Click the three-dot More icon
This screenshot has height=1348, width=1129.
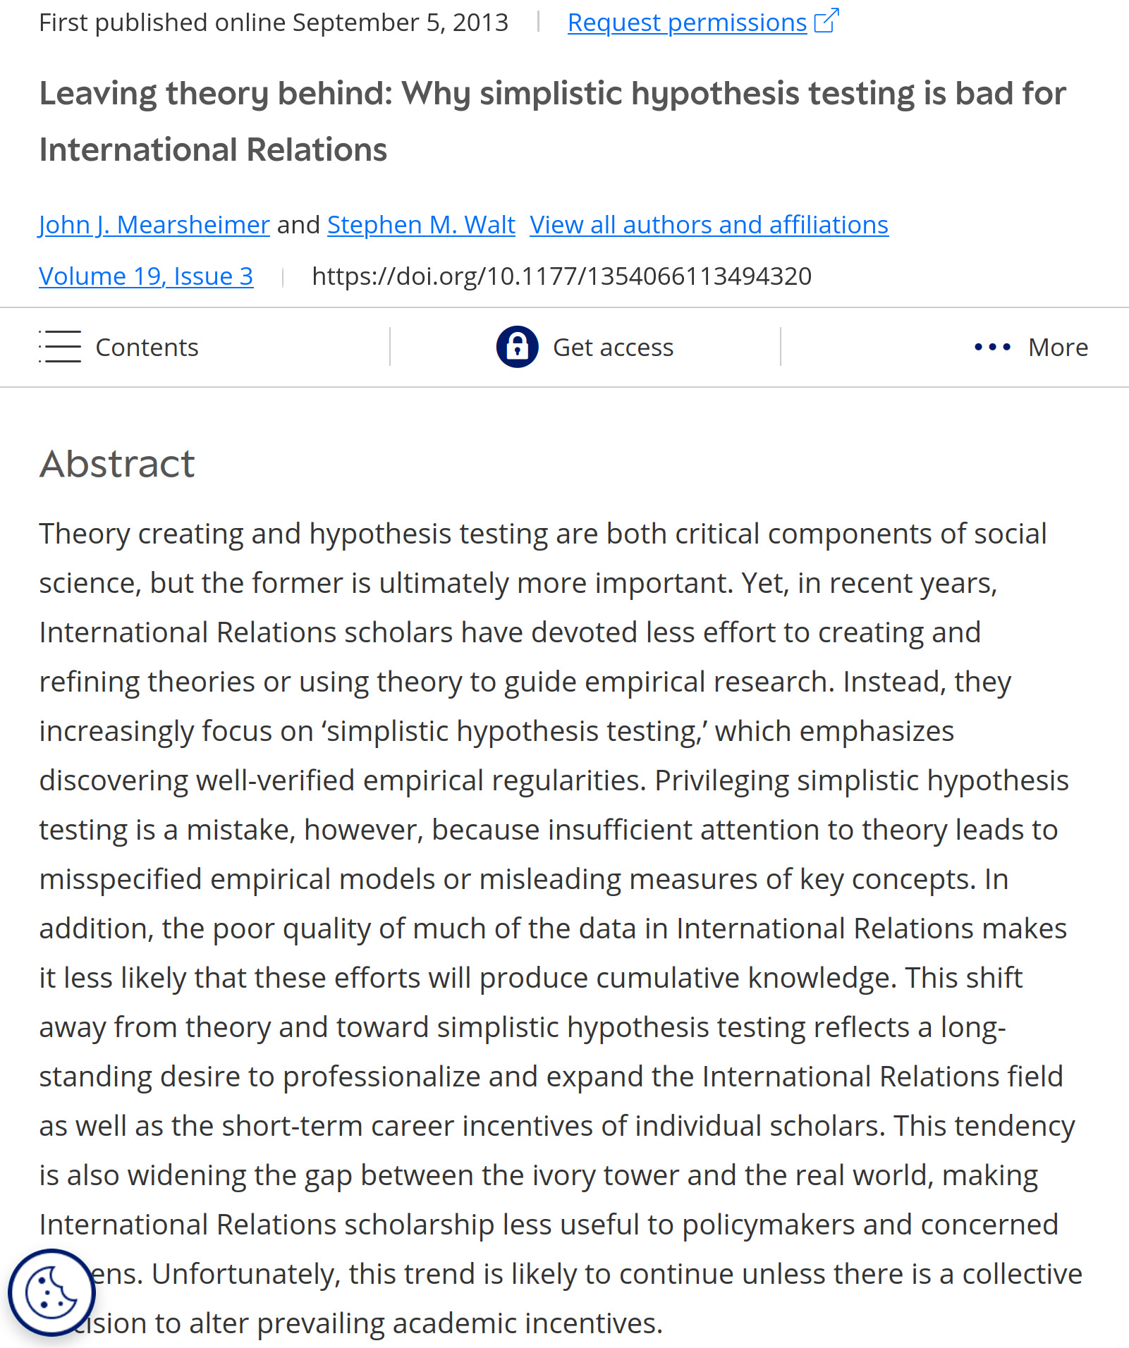pyautogui.click(x=992, y=347)
